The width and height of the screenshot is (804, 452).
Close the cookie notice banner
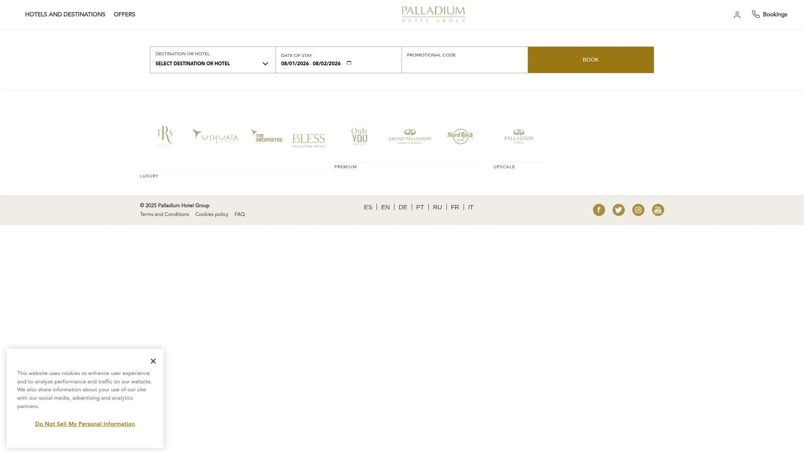[153, 361]
